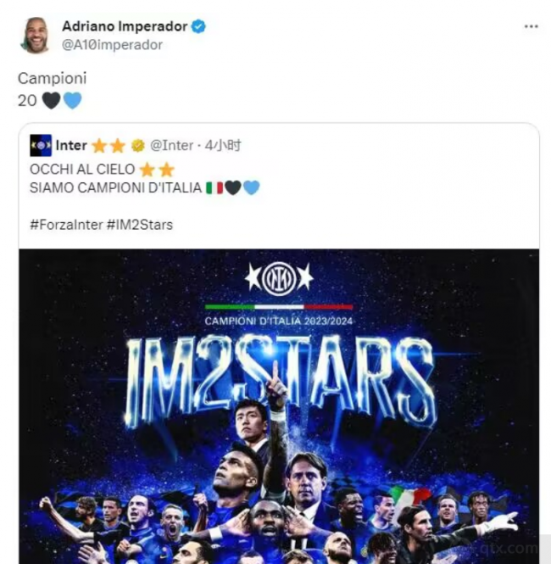Image resolution: width=551 pixels, height=564 pixels.
Task: Click the SIAMO CAMPIONI D'ITALIA text line
Action: click(x=115, y=187)
